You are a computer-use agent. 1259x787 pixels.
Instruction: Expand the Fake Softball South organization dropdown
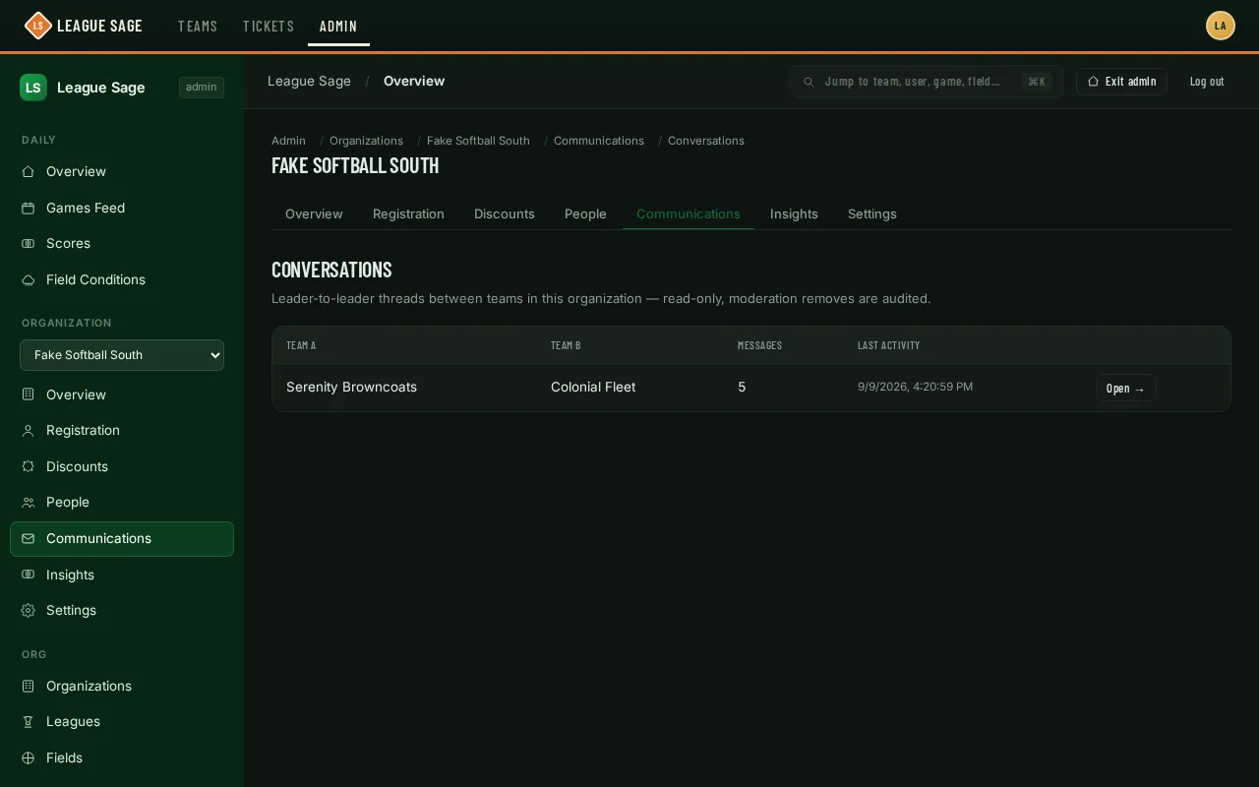(x=122, y=355)
